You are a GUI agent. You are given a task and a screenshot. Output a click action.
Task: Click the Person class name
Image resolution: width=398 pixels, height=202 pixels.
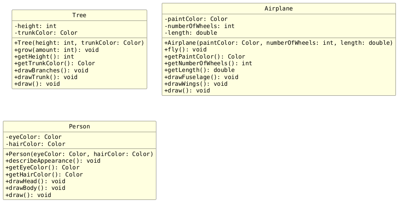79,127
